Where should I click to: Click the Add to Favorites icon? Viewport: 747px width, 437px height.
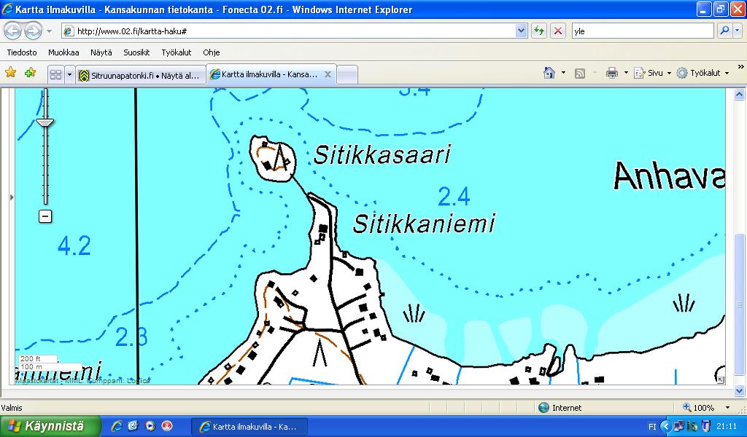pos(30,73)
